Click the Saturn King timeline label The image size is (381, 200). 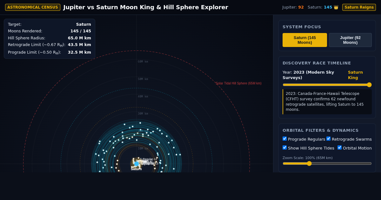[x=356, y=75]
